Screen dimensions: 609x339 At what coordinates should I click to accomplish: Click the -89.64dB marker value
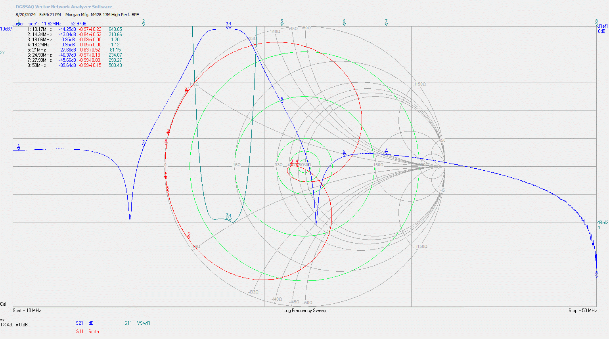(67, 65)
